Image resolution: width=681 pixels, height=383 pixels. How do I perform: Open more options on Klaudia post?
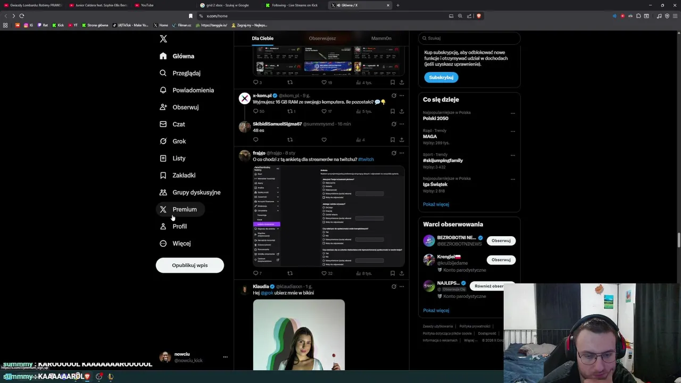(x=402, y=286)
